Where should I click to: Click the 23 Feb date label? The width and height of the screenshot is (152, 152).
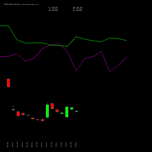point(76,145)
